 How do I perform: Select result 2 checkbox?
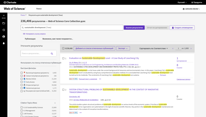tap(63, 90)
